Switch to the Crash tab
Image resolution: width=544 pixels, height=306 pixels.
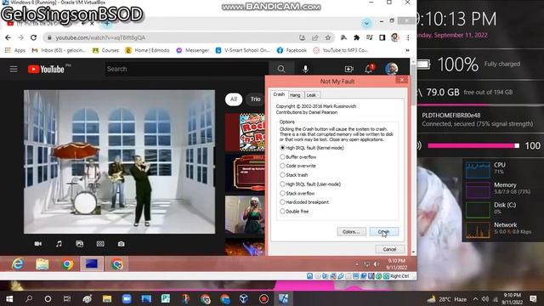(x=279, y=94)
